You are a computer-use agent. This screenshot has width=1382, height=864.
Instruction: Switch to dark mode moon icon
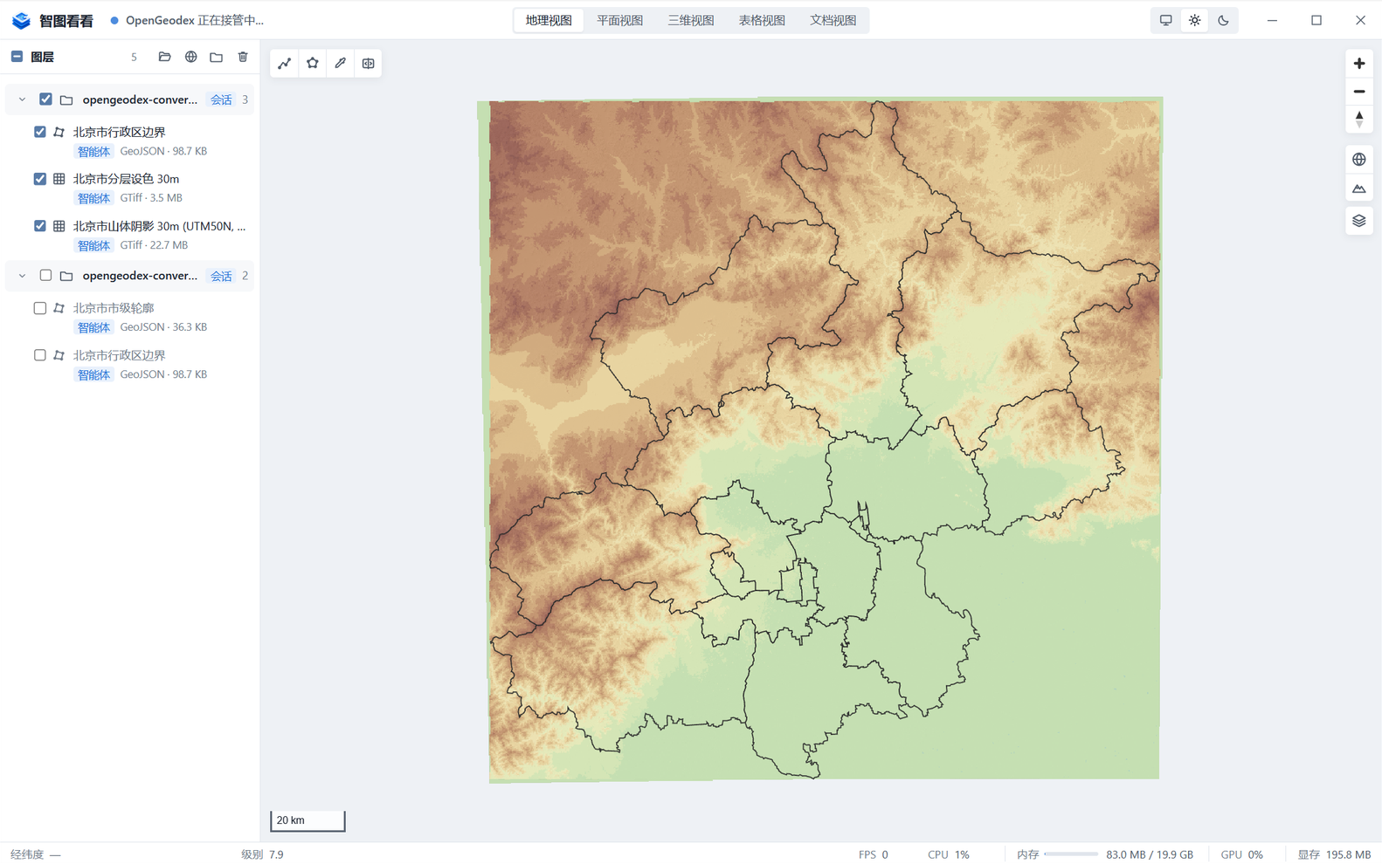coord(1223,20)
